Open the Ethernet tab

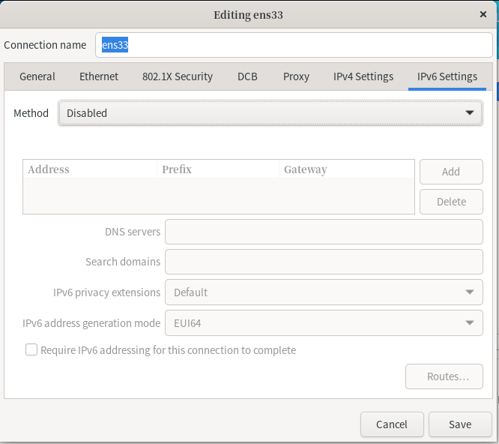pyautogui.click(x=99, y=76)
